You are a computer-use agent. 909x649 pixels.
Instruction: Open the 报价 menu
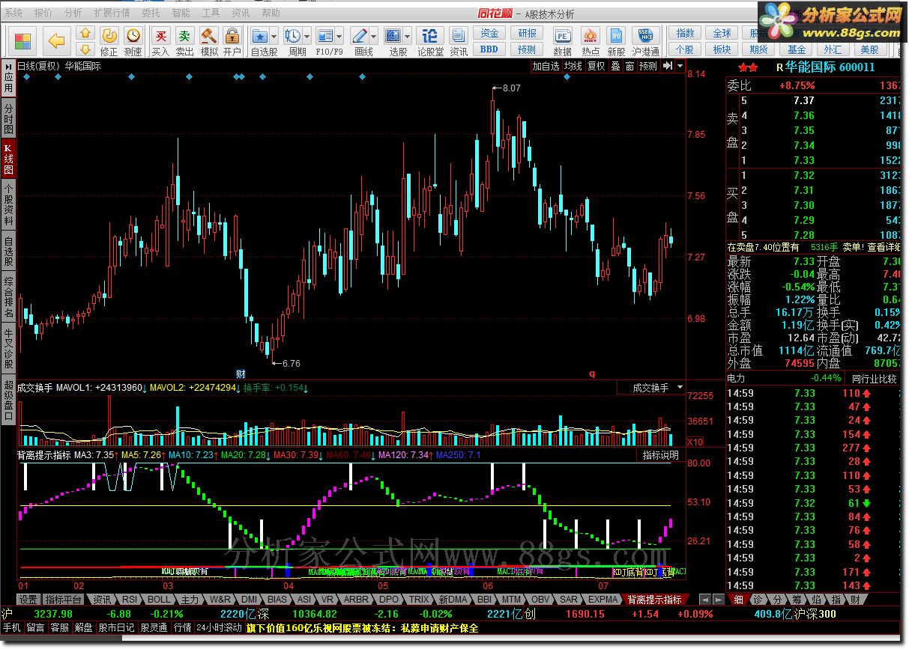(x=43, y=13)
